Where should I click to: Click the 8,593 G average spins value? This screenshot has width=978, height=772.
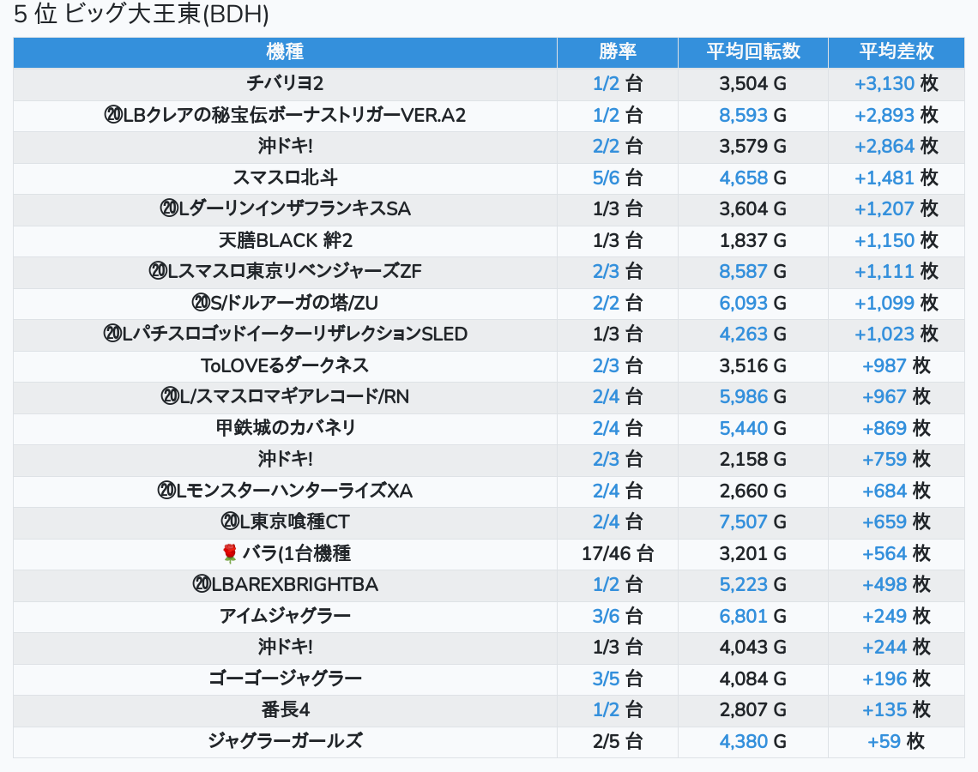[x=753, y=115]
